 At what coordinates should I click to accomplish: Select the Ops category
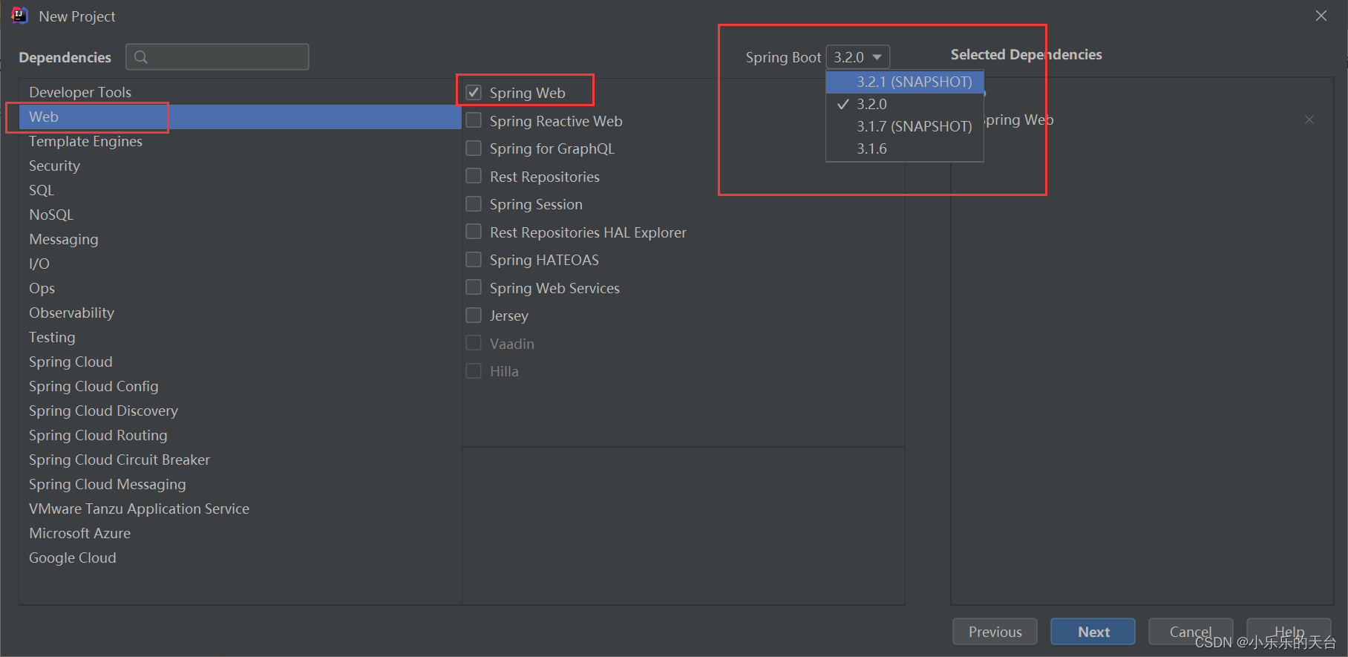240,288
